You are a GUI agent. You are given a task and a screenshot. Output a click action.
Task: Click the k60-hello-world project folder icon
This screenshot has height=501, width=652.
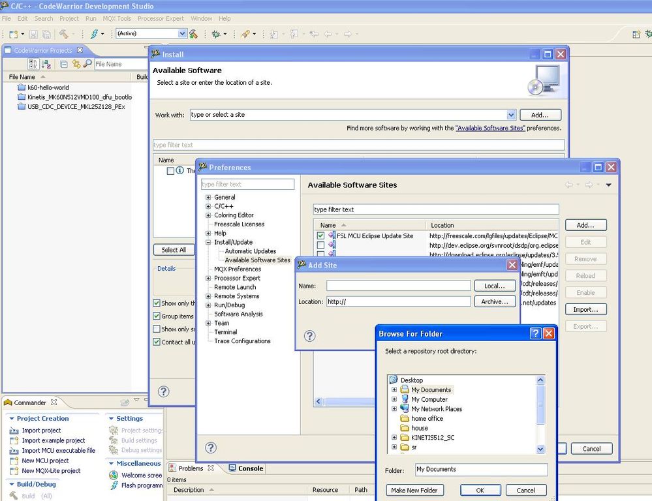click(x=22, y=87)
